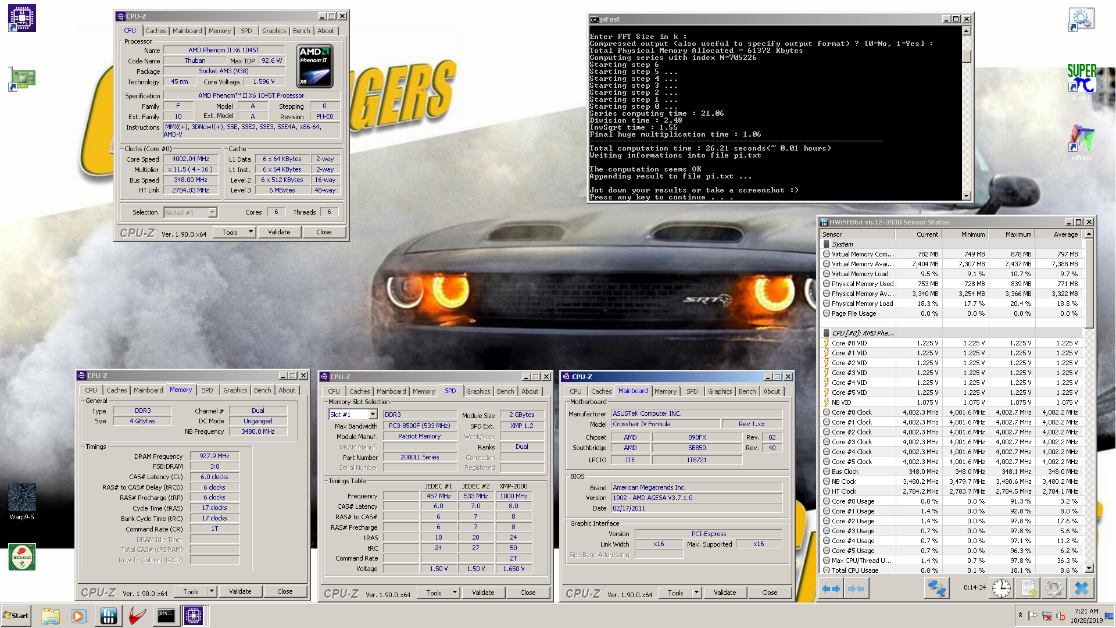1116x628 pixels.
Task: Select the About tab in the SPD CPU-Z window
Action: point(530,391)
